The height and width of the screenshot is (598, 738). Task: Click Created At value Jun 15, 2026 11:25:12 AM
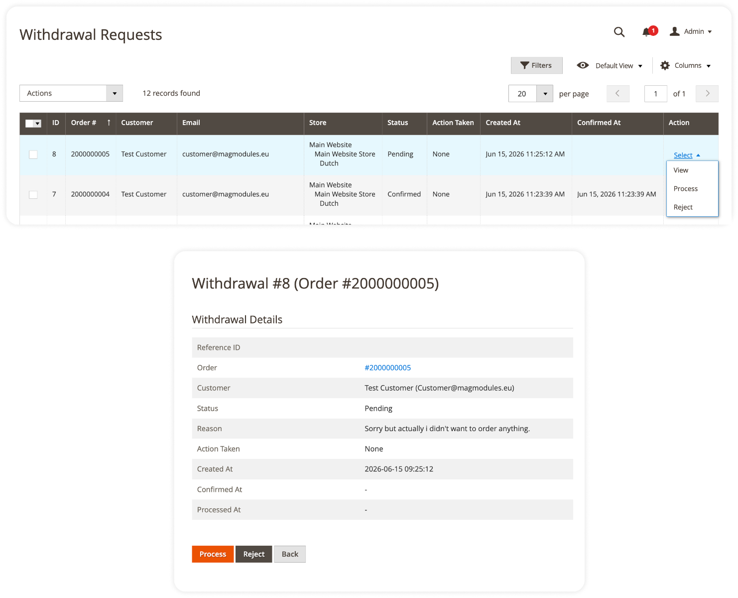point(525,154)
